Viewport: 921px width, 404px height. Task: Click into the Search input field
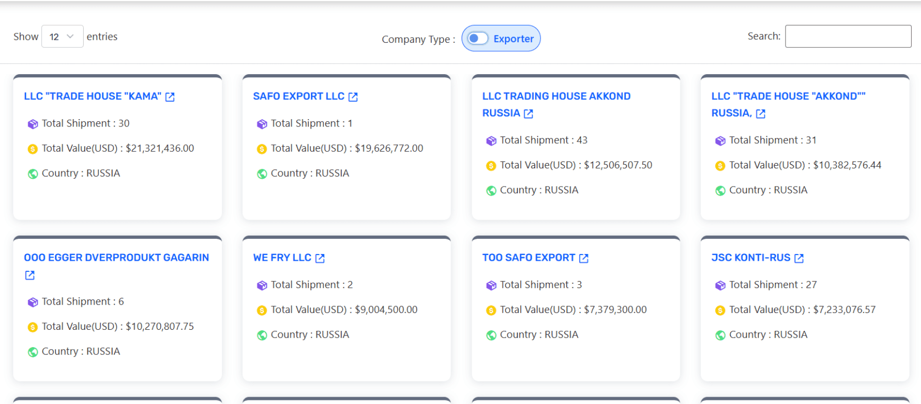(848, 37)
